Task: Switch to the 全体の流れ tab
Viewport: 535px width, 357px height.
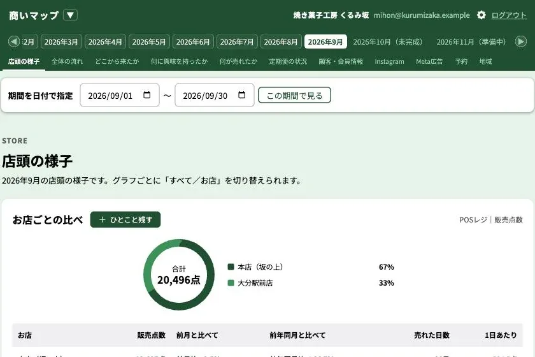Action: click(68, 61)
